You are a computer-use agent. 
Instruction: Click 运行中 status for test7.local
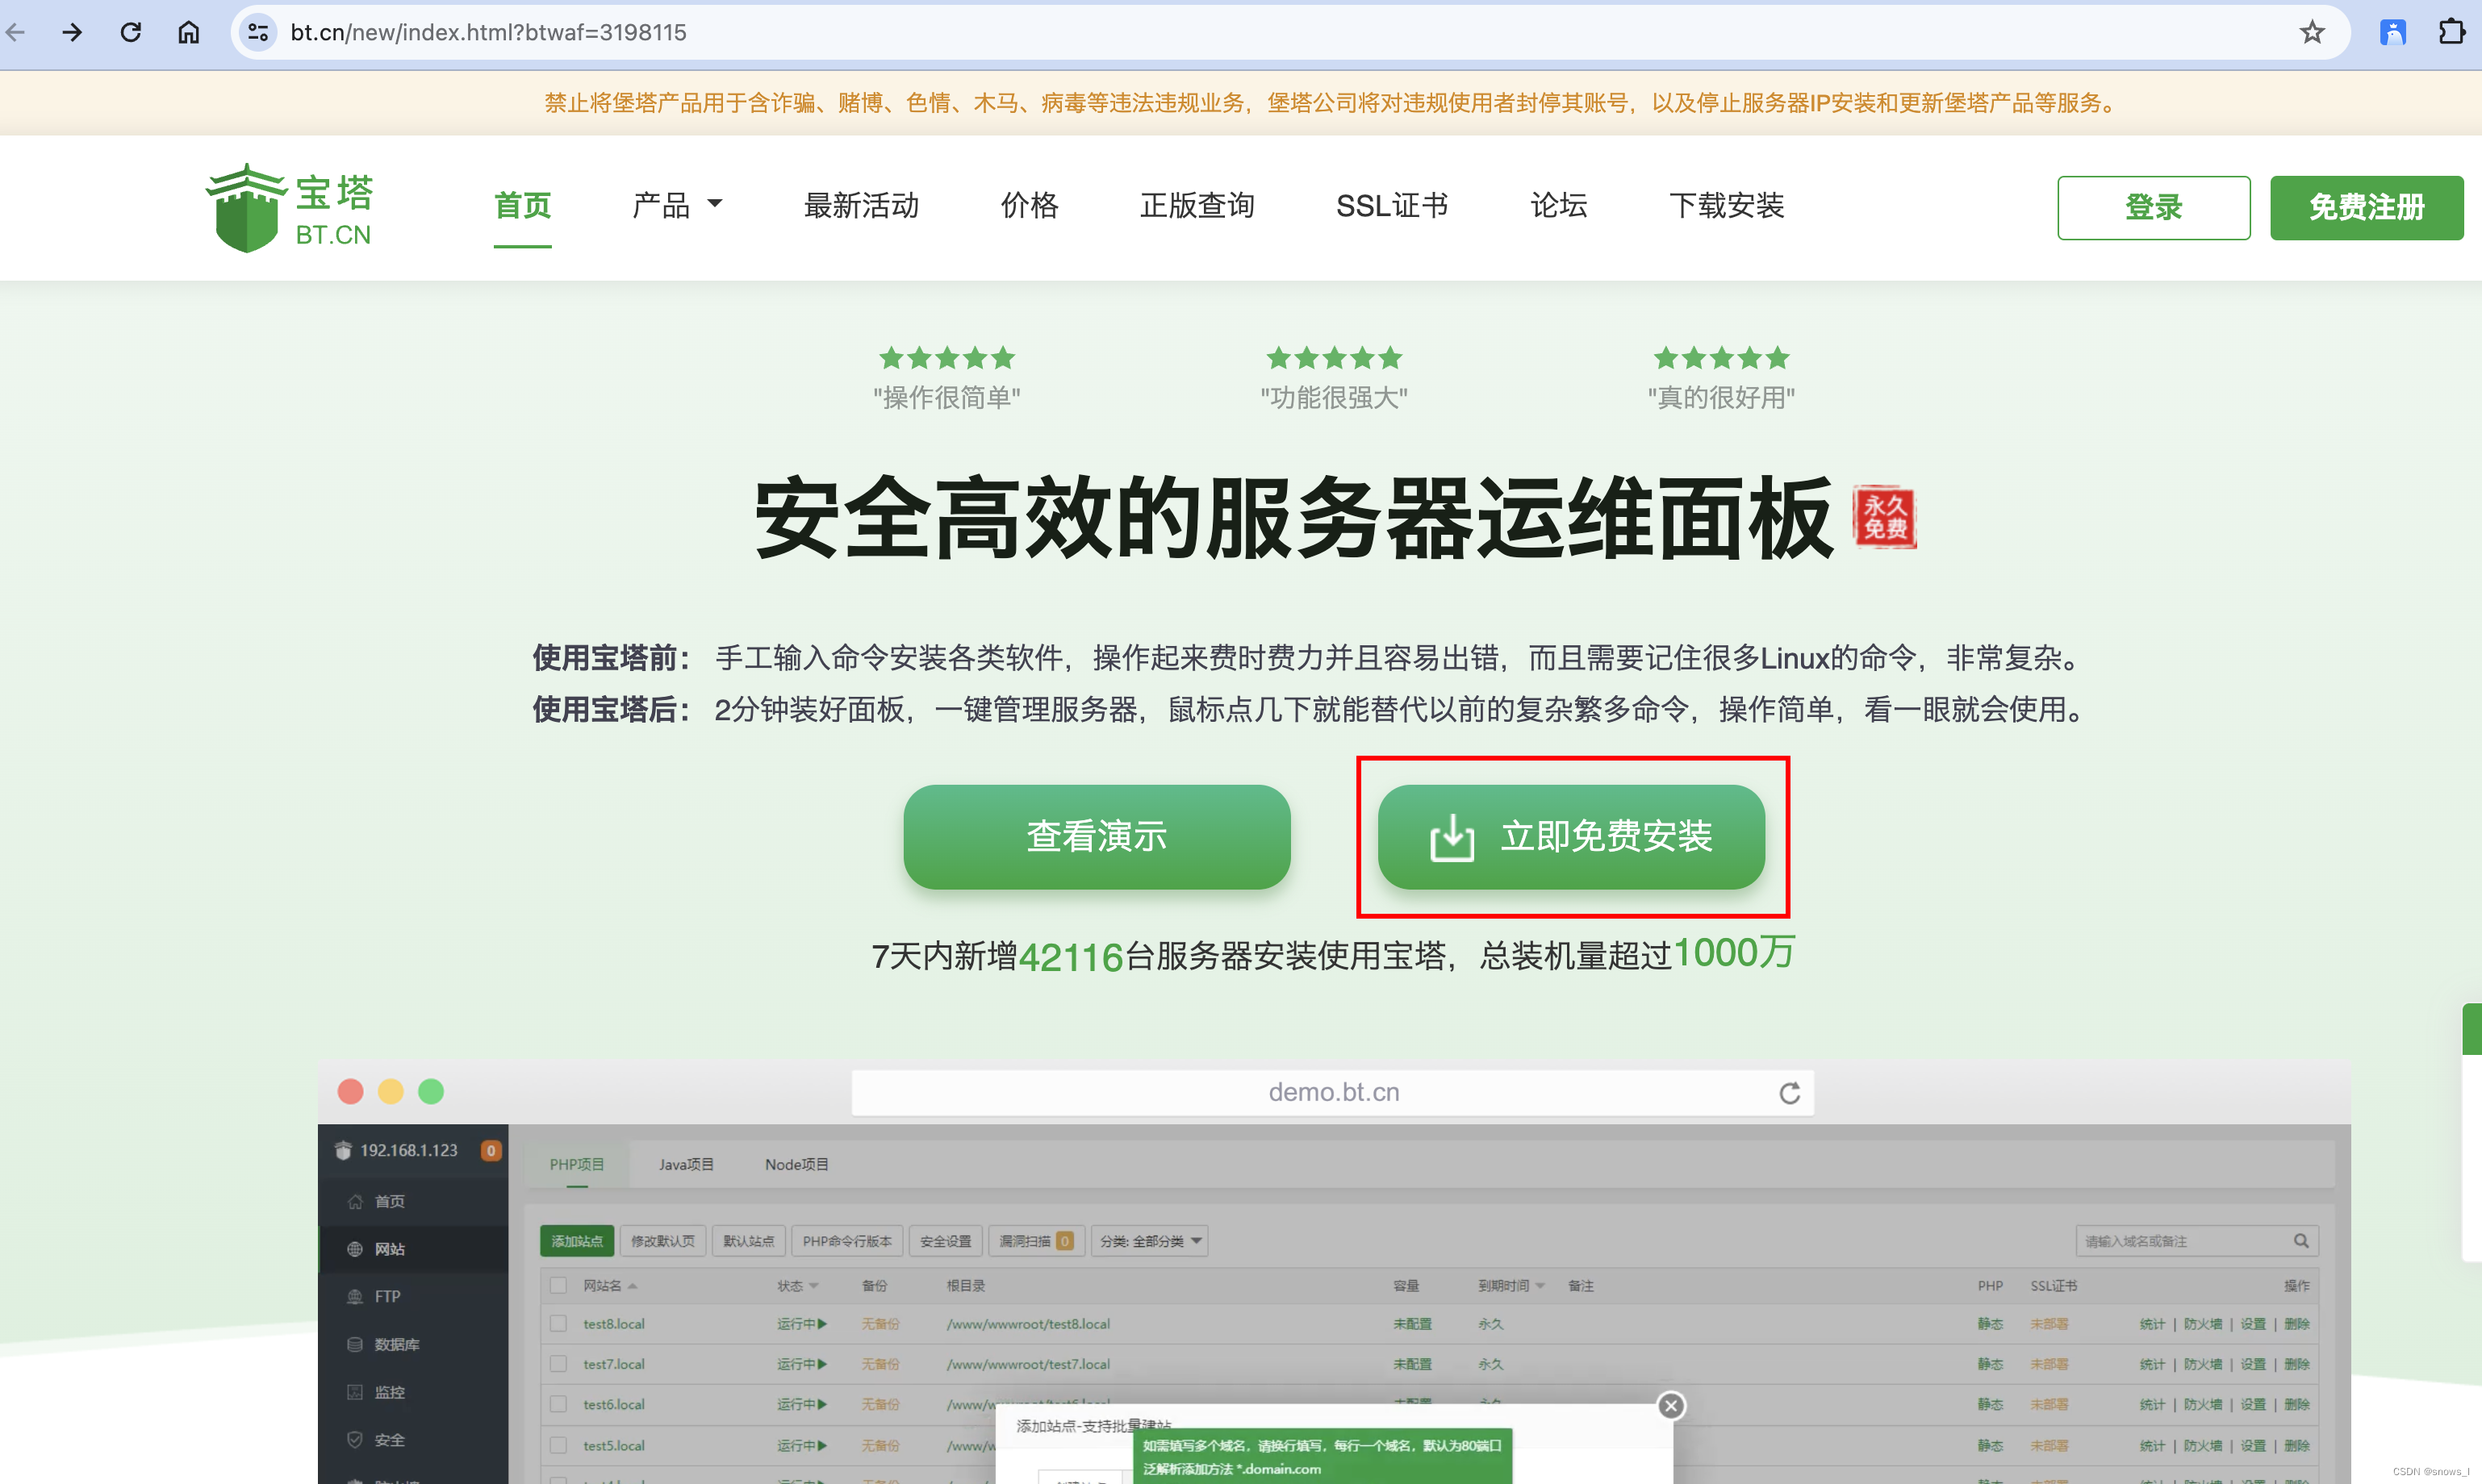[x=802, y=1364]
